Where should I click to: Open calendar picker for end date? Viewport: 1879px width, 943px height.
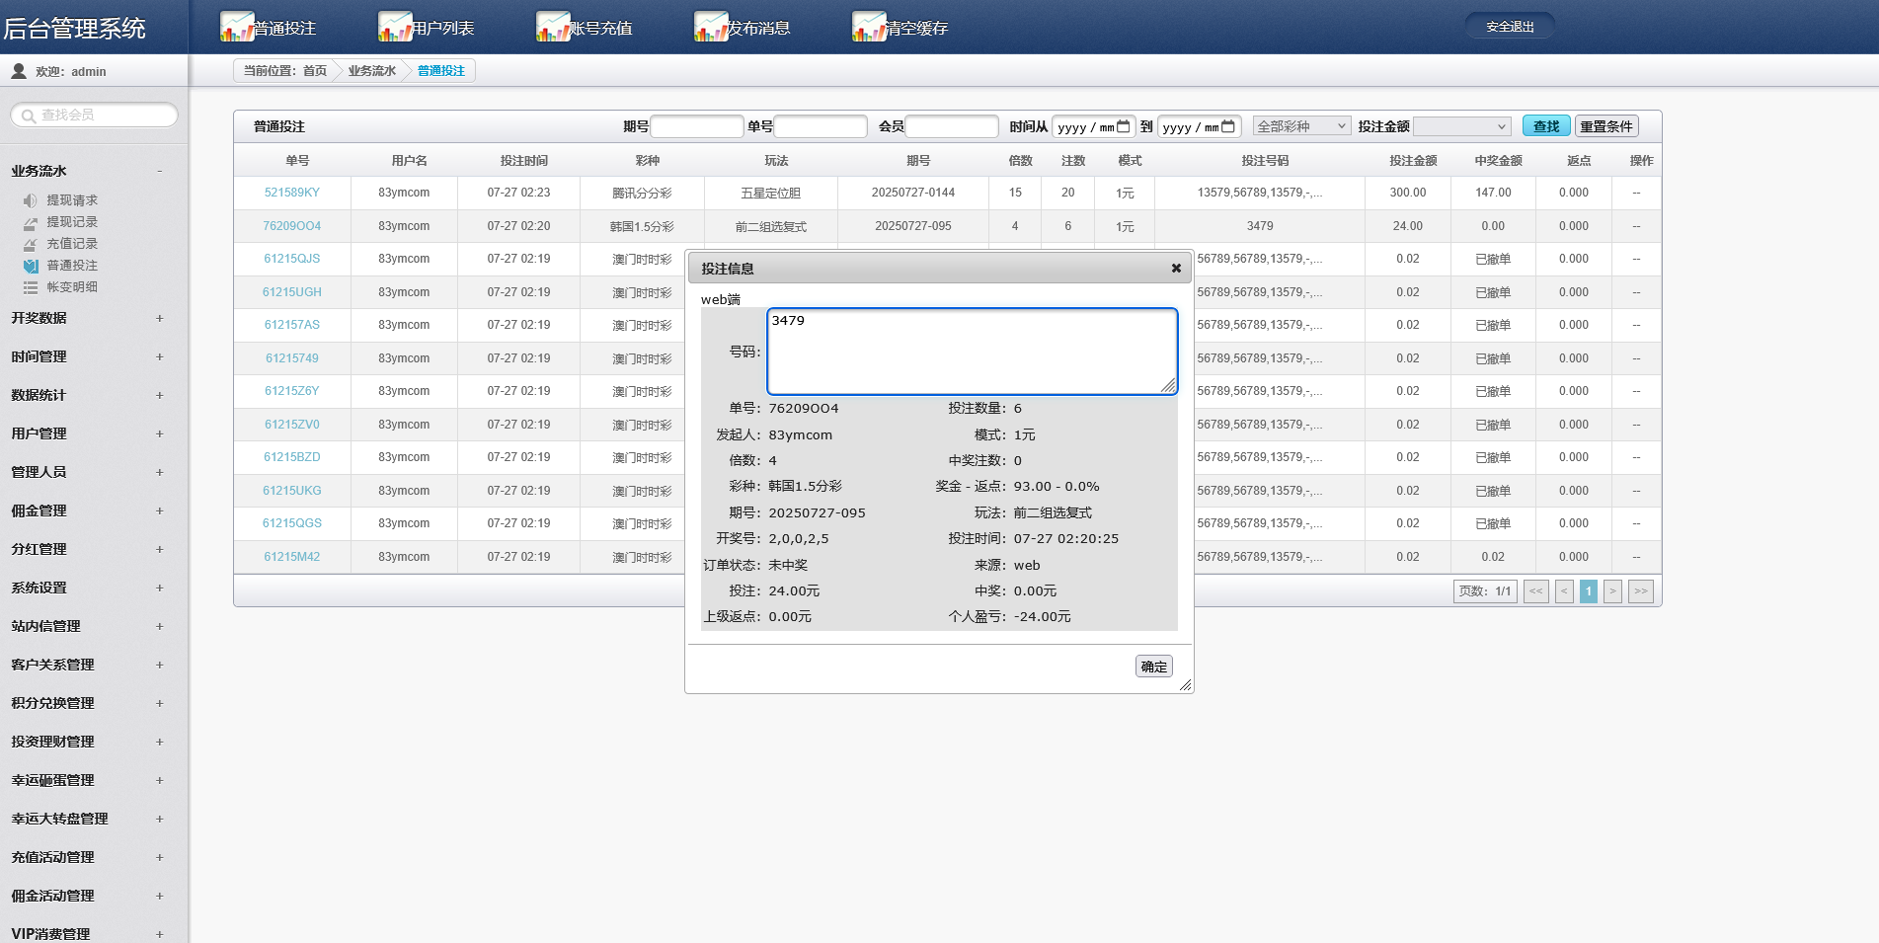1227,126
